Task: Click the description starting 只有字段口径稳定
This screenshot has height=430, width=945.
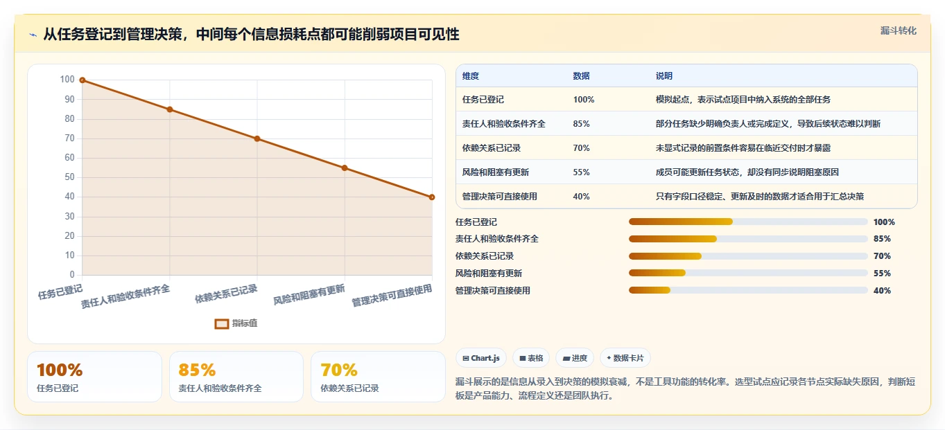Action: coord(760,197)
